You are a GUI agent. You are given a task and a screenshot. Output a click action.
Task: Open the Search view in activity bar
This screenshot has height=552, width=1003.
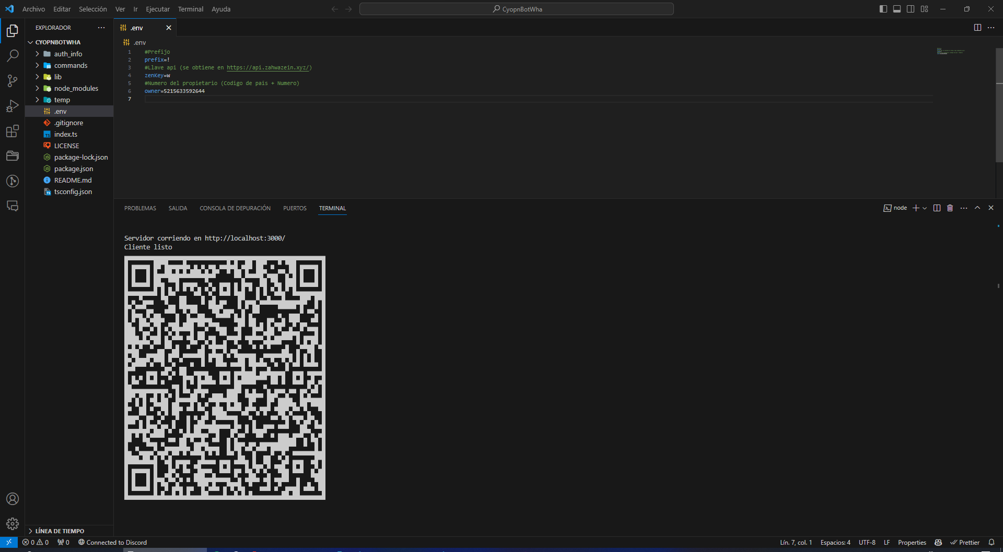[13, 56]
